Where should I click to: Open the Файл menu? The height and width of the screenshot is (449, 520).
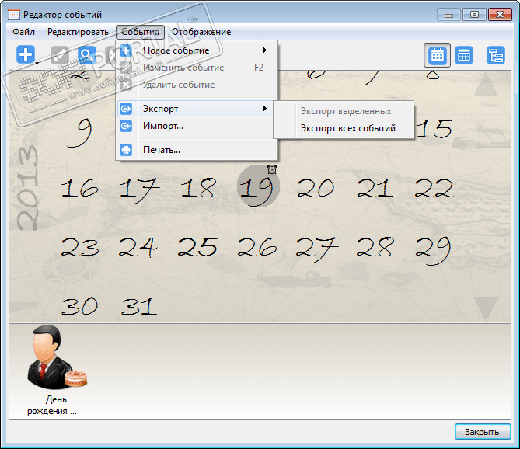tap(23, 32)
